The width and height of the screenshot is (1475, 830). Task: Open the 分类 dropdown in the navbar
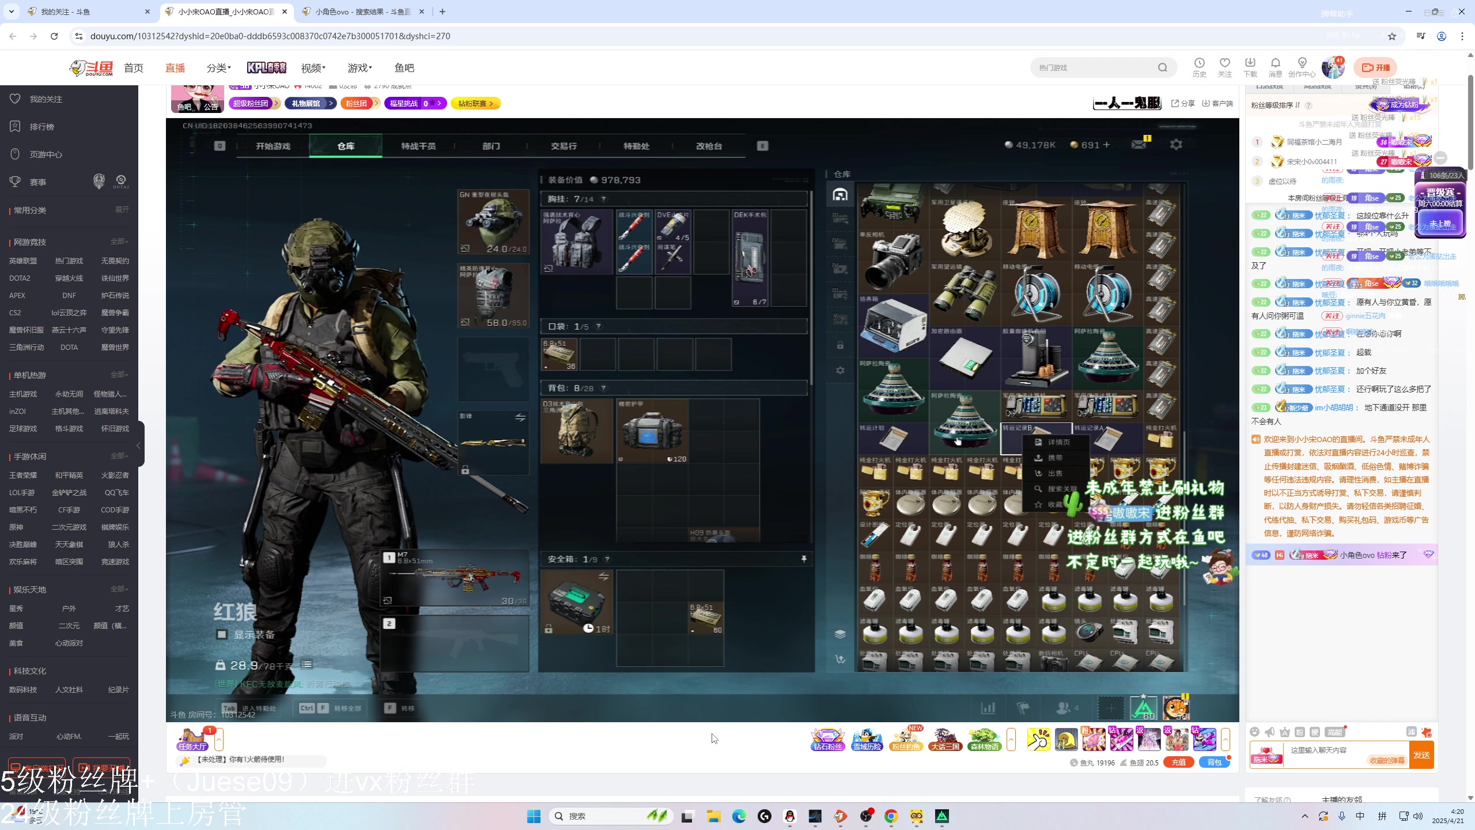[218, 68]
